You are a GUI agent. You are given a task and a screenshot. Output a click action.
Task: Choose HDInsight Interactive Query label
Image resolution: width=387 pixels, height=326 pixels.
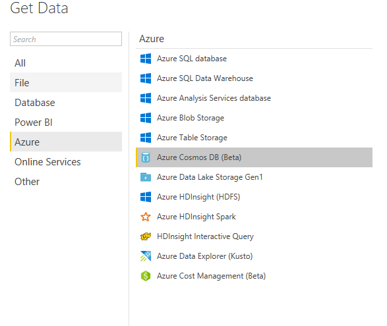click(x=205, y=236)
